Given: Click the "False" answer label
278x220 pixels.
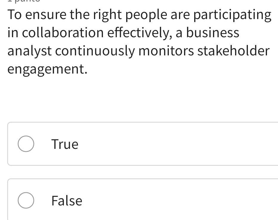Looking at the screenshot, I should [x=67, y=201].
